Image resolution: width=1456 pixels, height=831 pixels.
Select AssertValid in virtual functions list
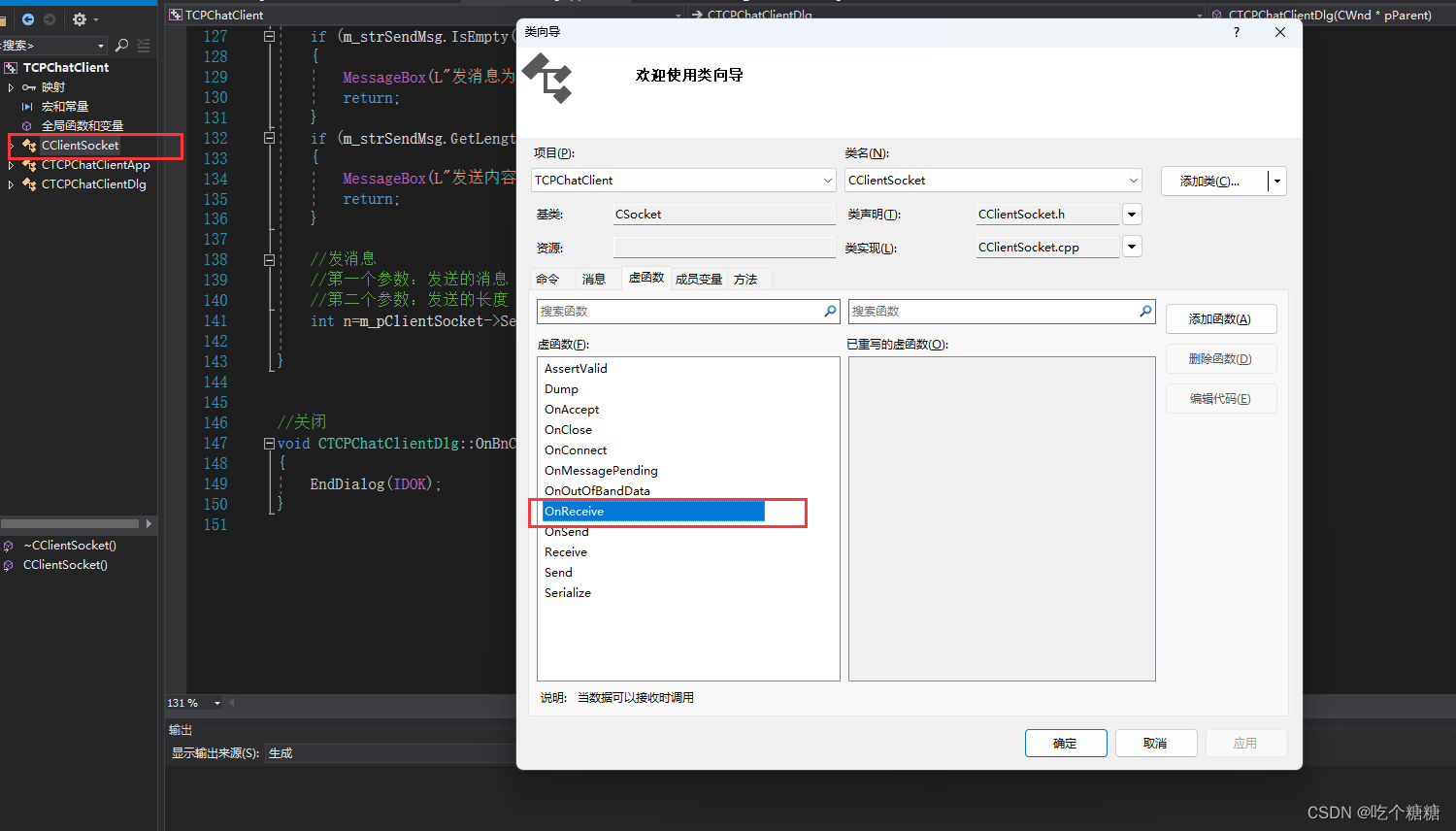[576, 369]
